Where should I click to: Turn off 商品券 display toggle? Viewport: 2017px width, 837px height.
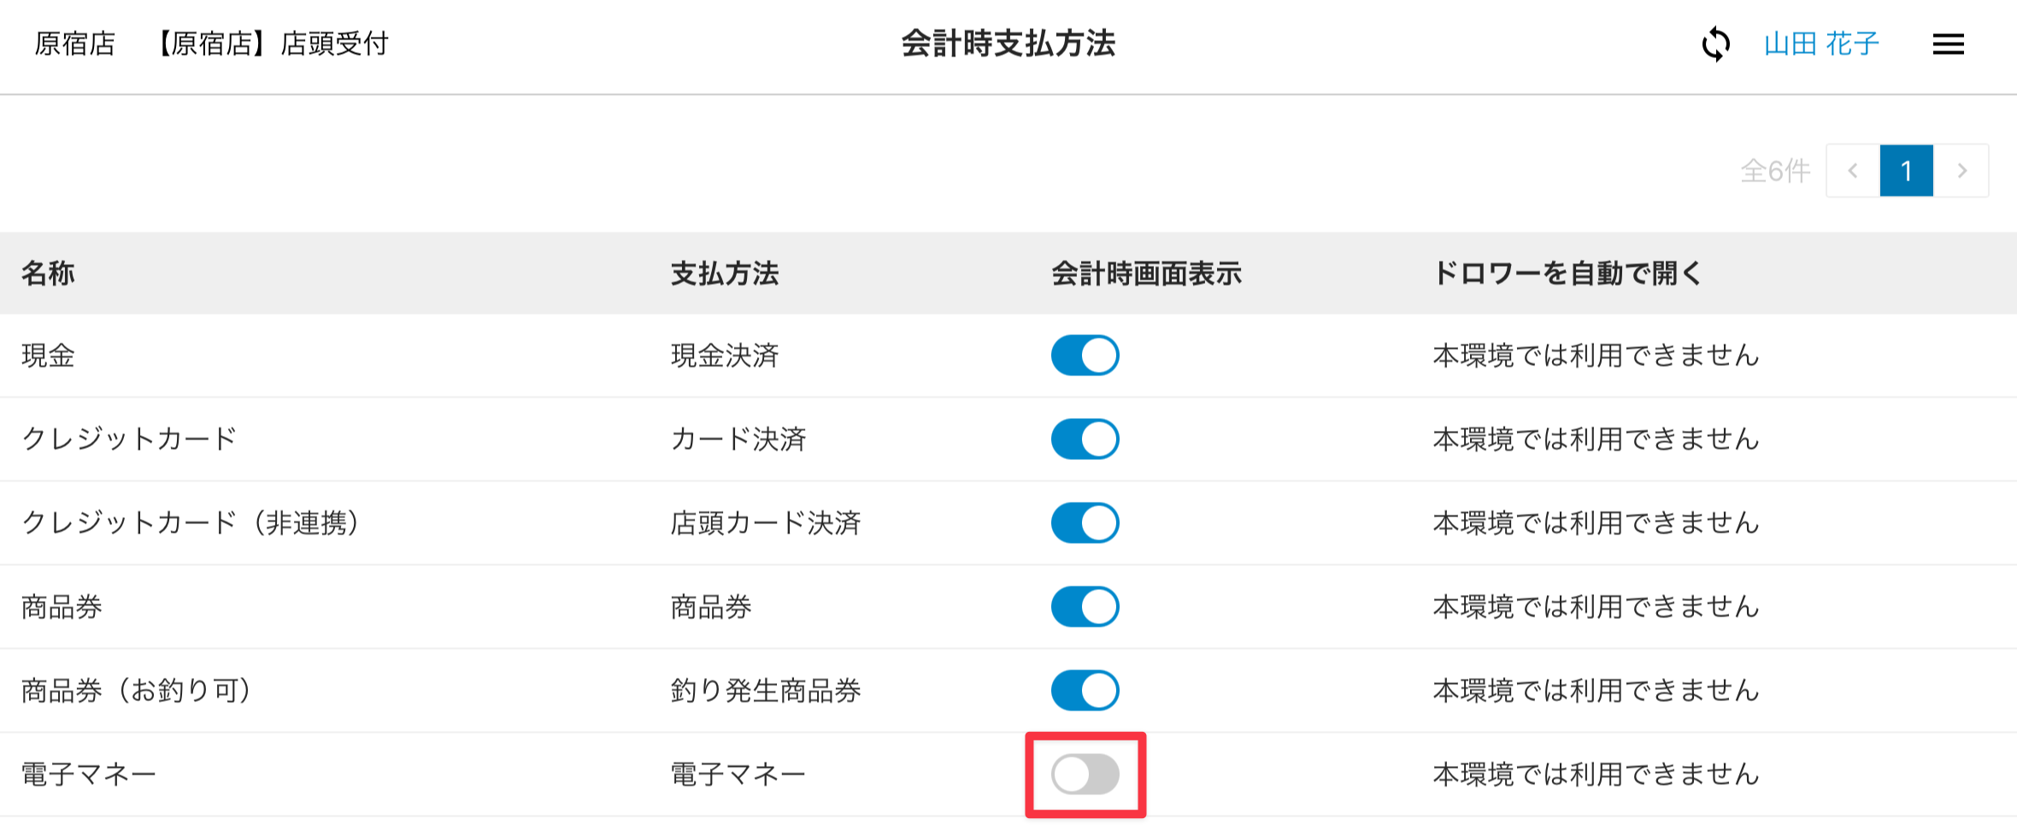pos(1085,607)
